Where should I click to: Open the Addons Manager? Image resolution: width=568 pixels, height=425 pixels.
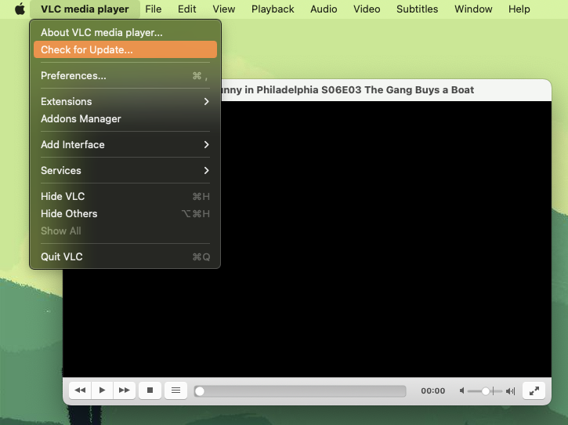point(125,118)
